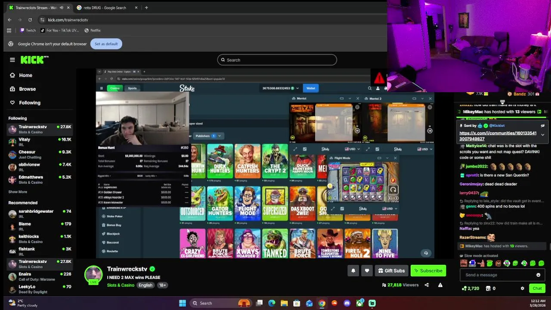This screenshot has width=551, height=310.
Task: Open Microsoft Edge from taskbar
Action: pyautogui.click(x=272, y=303)
